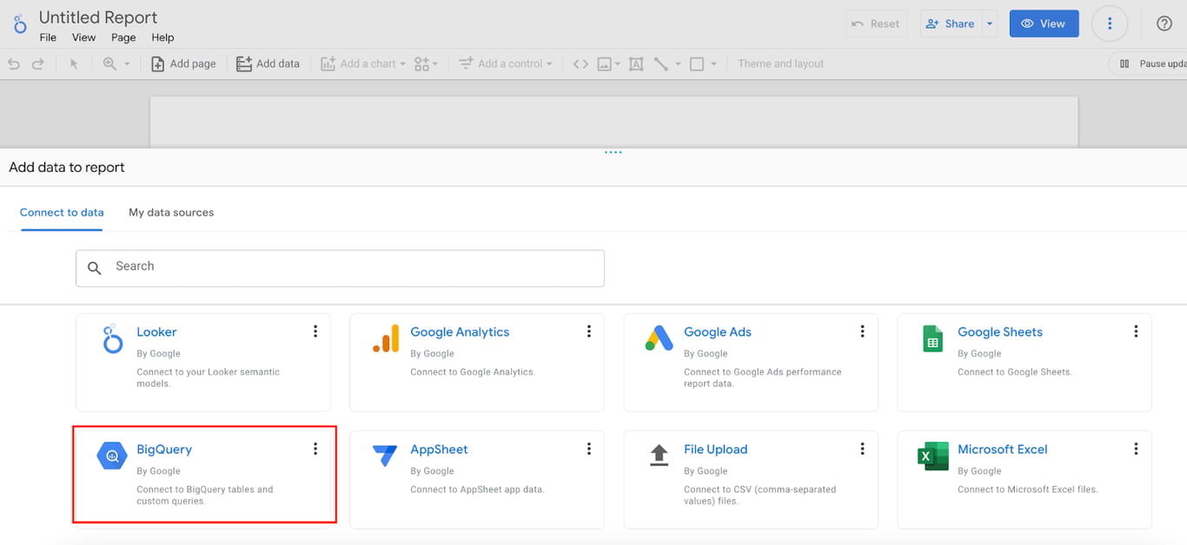Select the File Upload connector
The width and height of the screenshot is (1187, 545).
click(751, 479)
